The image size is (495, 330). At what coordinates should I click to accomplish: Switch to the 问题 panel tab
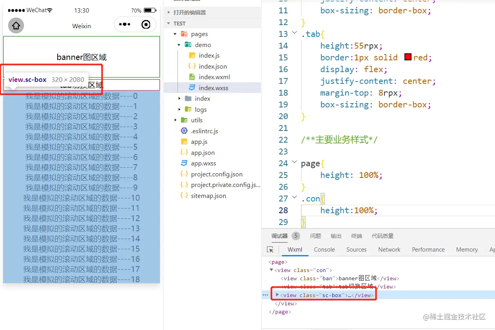pyautogui.click(x=315, y=236)
